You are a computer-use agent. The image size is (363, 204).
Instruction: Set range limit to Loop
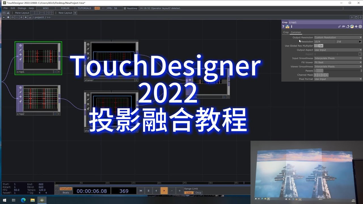189,193
